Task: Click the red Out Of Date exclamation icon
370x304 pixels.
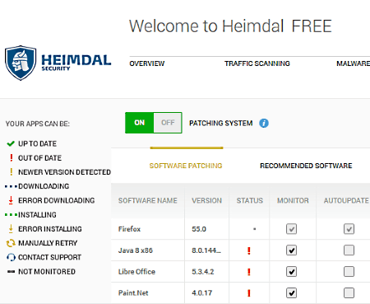Action: (x=12, y=158)
